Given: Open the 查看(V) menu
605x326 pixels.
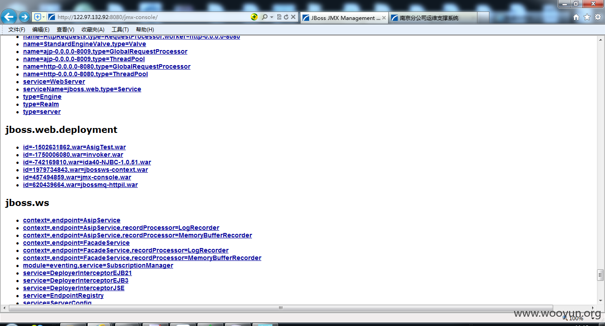Looking at the screenshot, I should point(66,29).
